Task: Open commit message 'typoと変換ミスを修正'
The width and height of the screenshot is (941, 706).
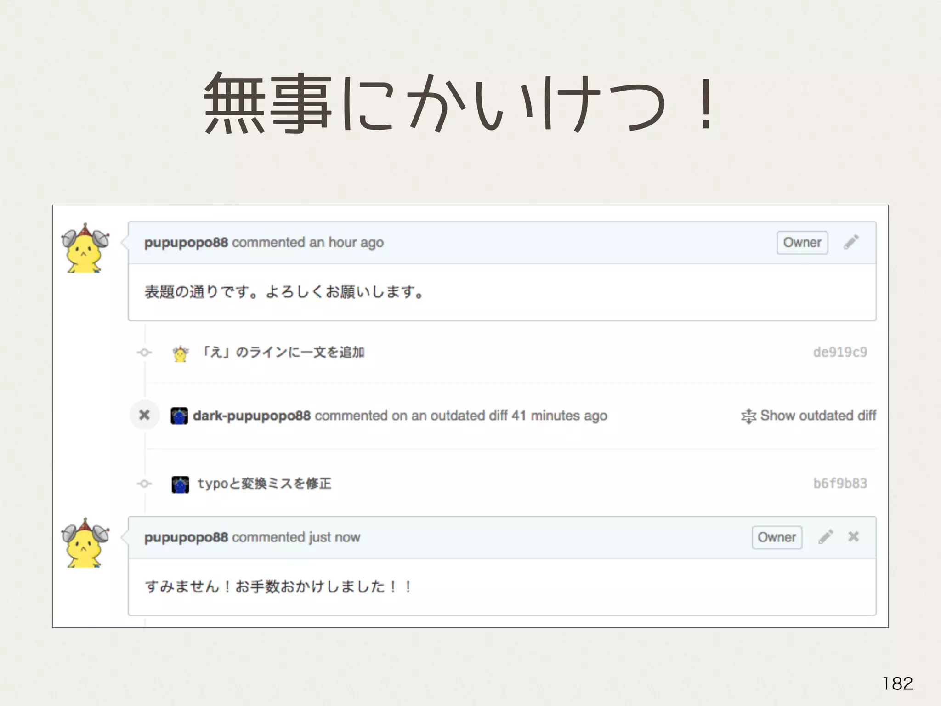Action: 265,484
